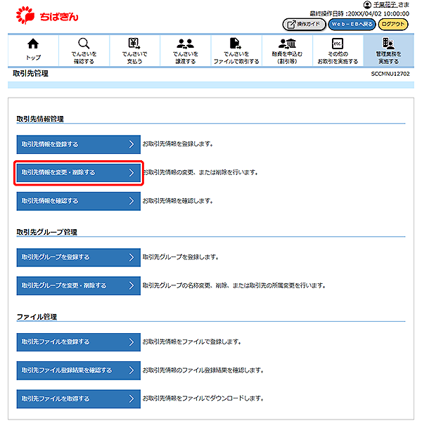The width and height of the screenshot is (422, 428).
Task: Log out with the ログアウト button
Action: pos(392,25)
